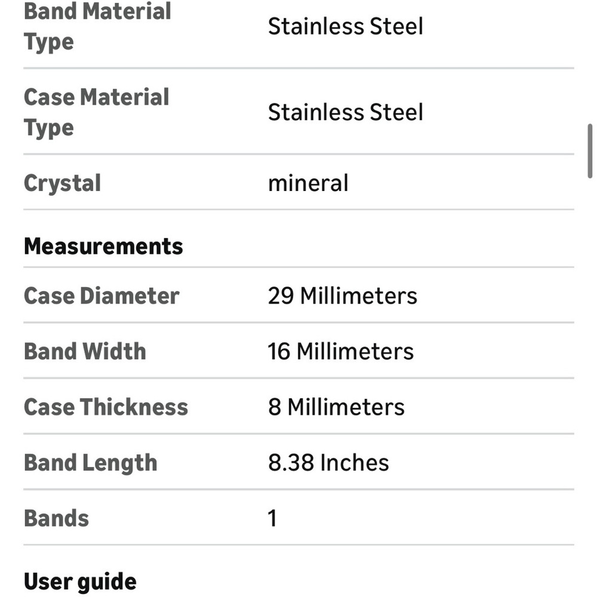Click the Case Thickness label
597x597 pixels.
click(106, 407)
